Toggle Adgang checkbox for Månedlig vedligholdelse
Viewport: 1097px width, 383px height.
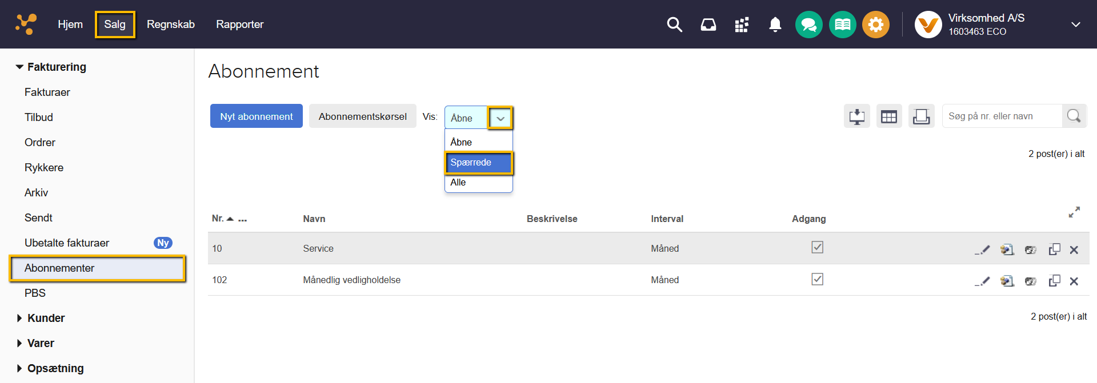click(817, 279)
